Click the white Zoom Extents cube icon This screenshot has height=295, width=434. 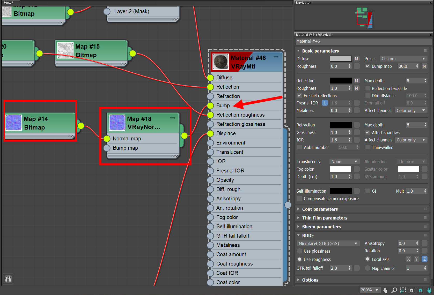click(x=412, y=290)
